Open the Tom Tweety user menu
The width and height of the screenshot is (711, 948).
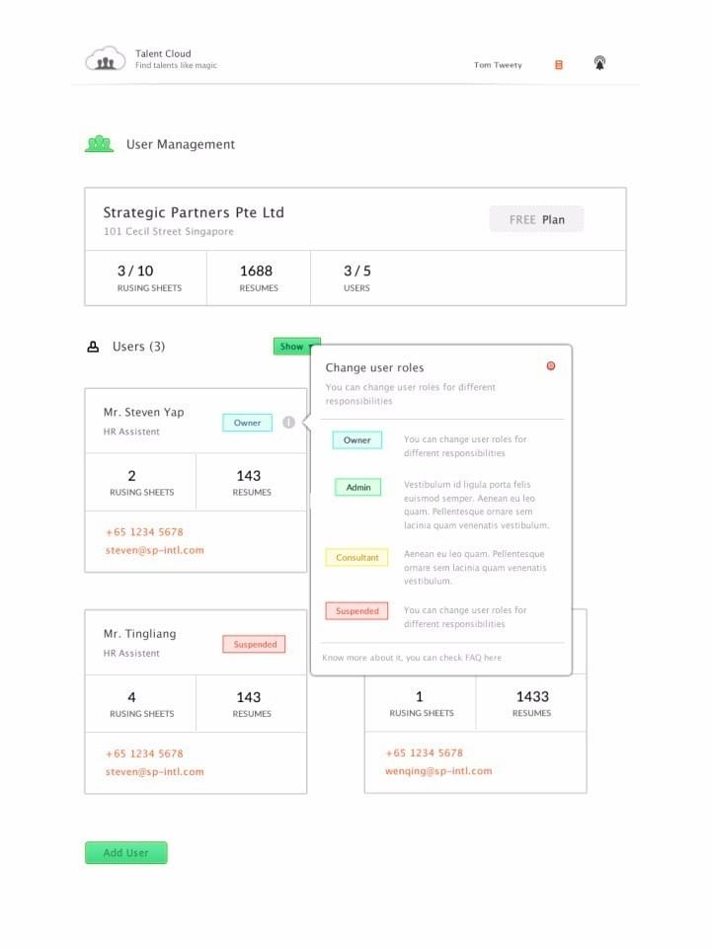click(x=498, y=65)
